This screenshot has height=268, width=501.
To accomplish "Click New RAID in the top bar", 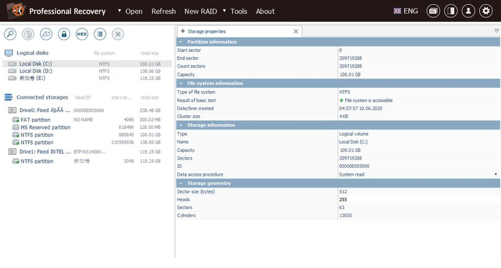I will (x=200, y=11).
